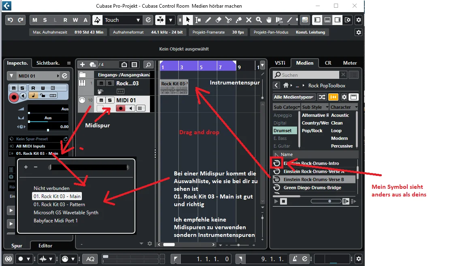Select the Zoom magnifier tool
460x266 pixels.
tap(259, 20)
